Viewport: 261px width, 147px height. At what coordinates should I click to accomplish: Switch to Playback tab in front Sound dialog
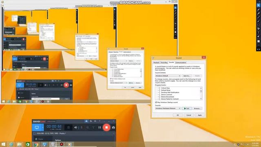[x=156, y=62]
